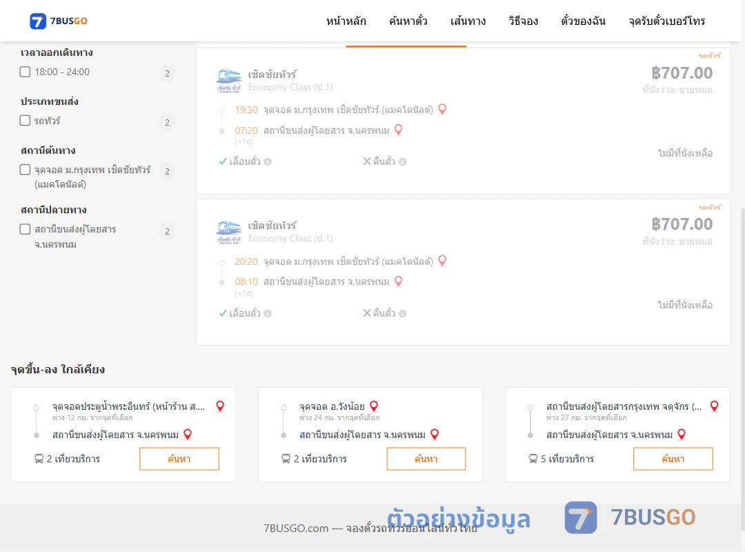The image size is (745, 552).
Task: Open the ตั๋วของฉัน menu item
Action: 583,21
